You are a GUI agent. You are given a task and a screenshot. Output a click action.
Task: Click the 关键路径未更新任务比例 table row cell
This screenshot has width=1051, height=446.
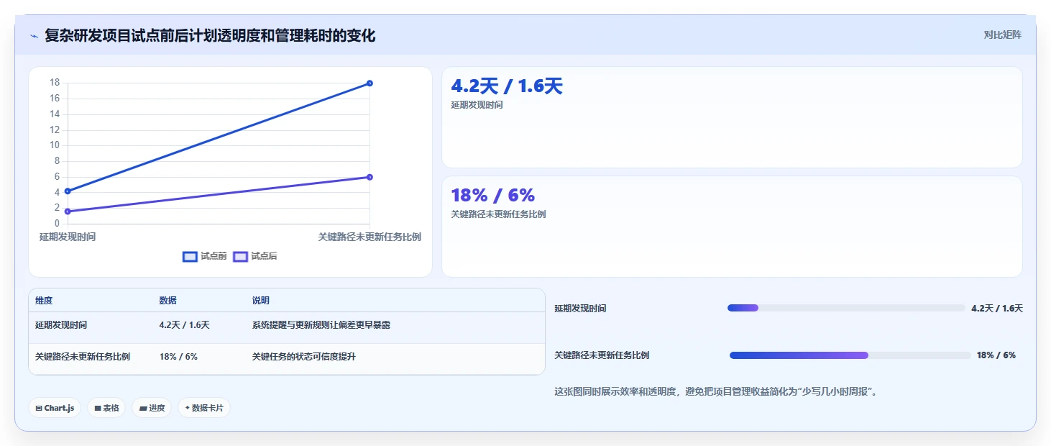(x=83, y=357)
